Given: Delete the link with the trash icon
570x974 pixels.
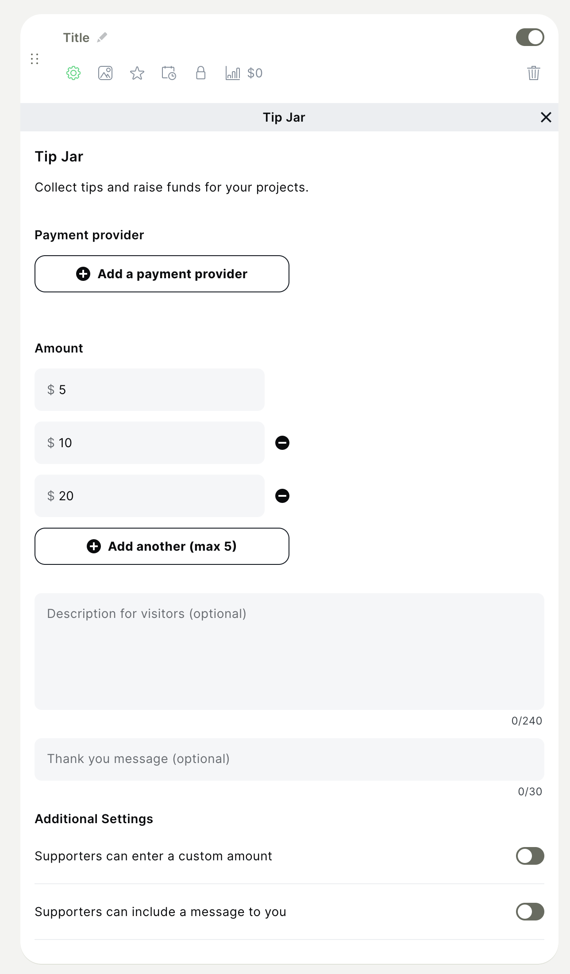Looking at the screenshot, I should point(533,73).
